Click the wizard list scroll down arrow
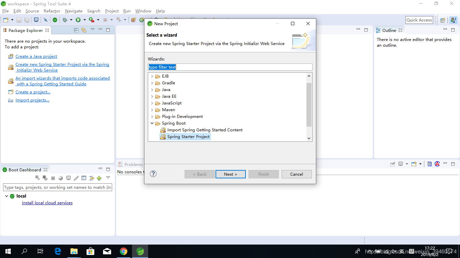 point(309,138)
